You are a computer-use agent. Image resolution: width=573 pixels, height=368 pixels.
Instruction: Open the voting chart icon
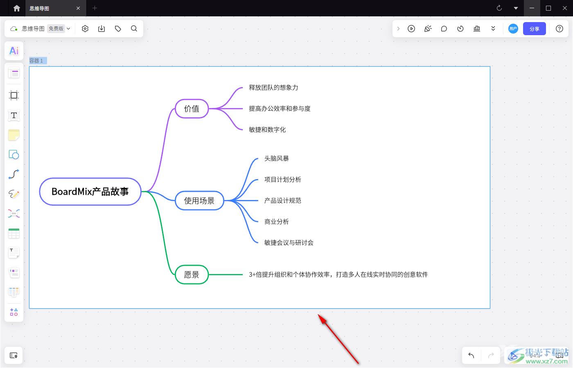click(x=477, y=29)
